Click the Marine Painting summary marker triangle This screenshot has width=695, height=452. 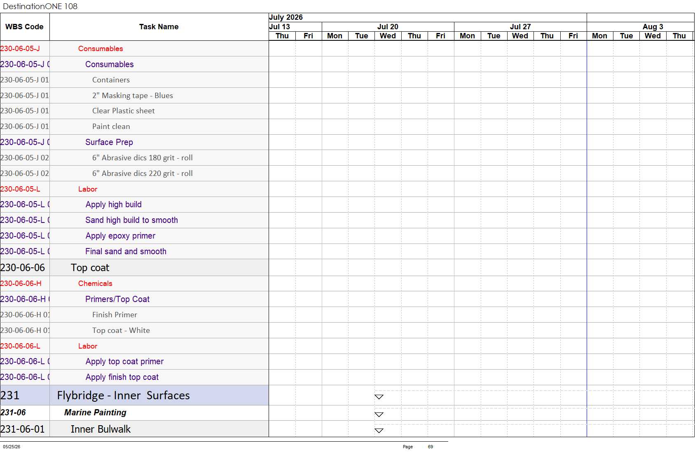tap(379, 415)
